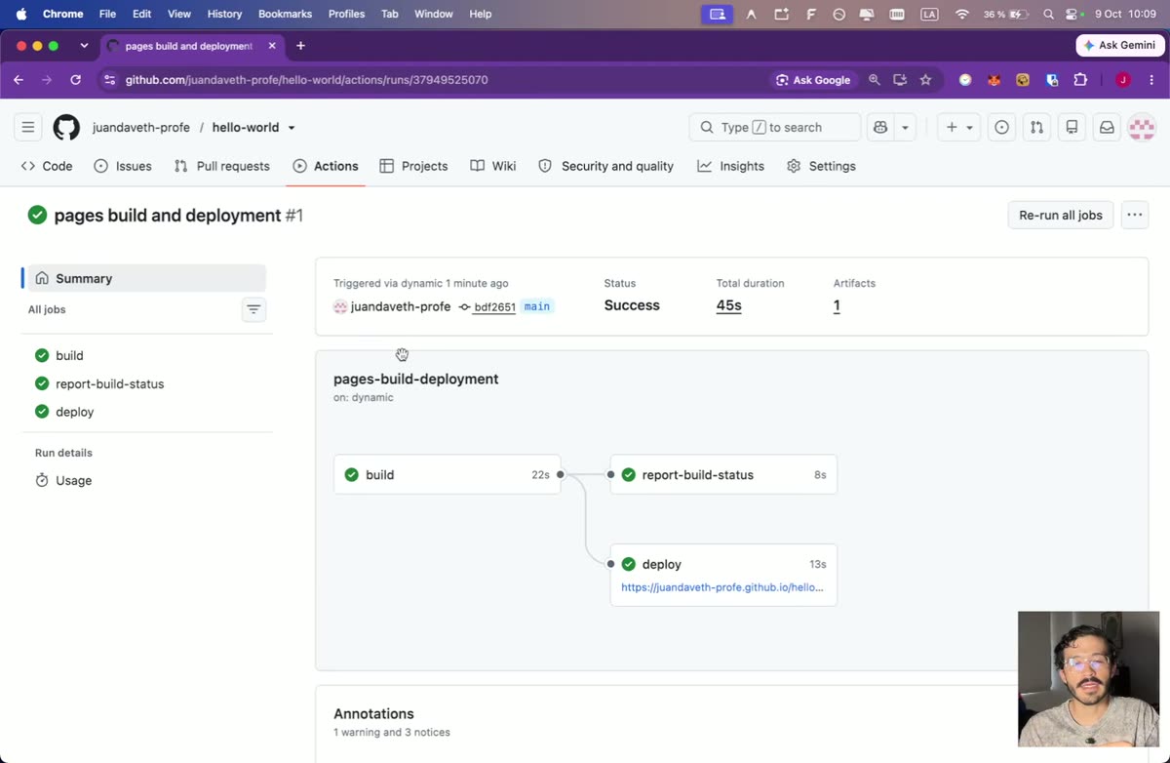Go to GitHub homepage via Octocat logo
Screen dimensions: 1170x763
(66, 127)
